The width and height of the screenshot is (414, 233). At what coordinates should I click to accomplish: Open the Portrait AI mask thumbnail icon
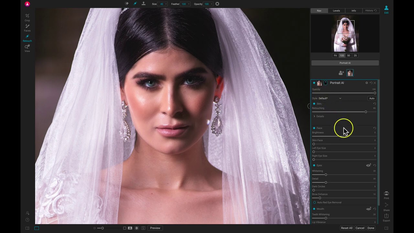click(x=325, y=83)
